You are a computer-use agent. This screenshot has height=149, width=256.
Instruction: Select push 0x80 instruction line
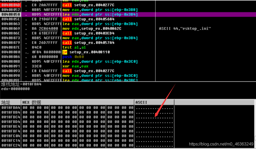(x=73, y=57)
